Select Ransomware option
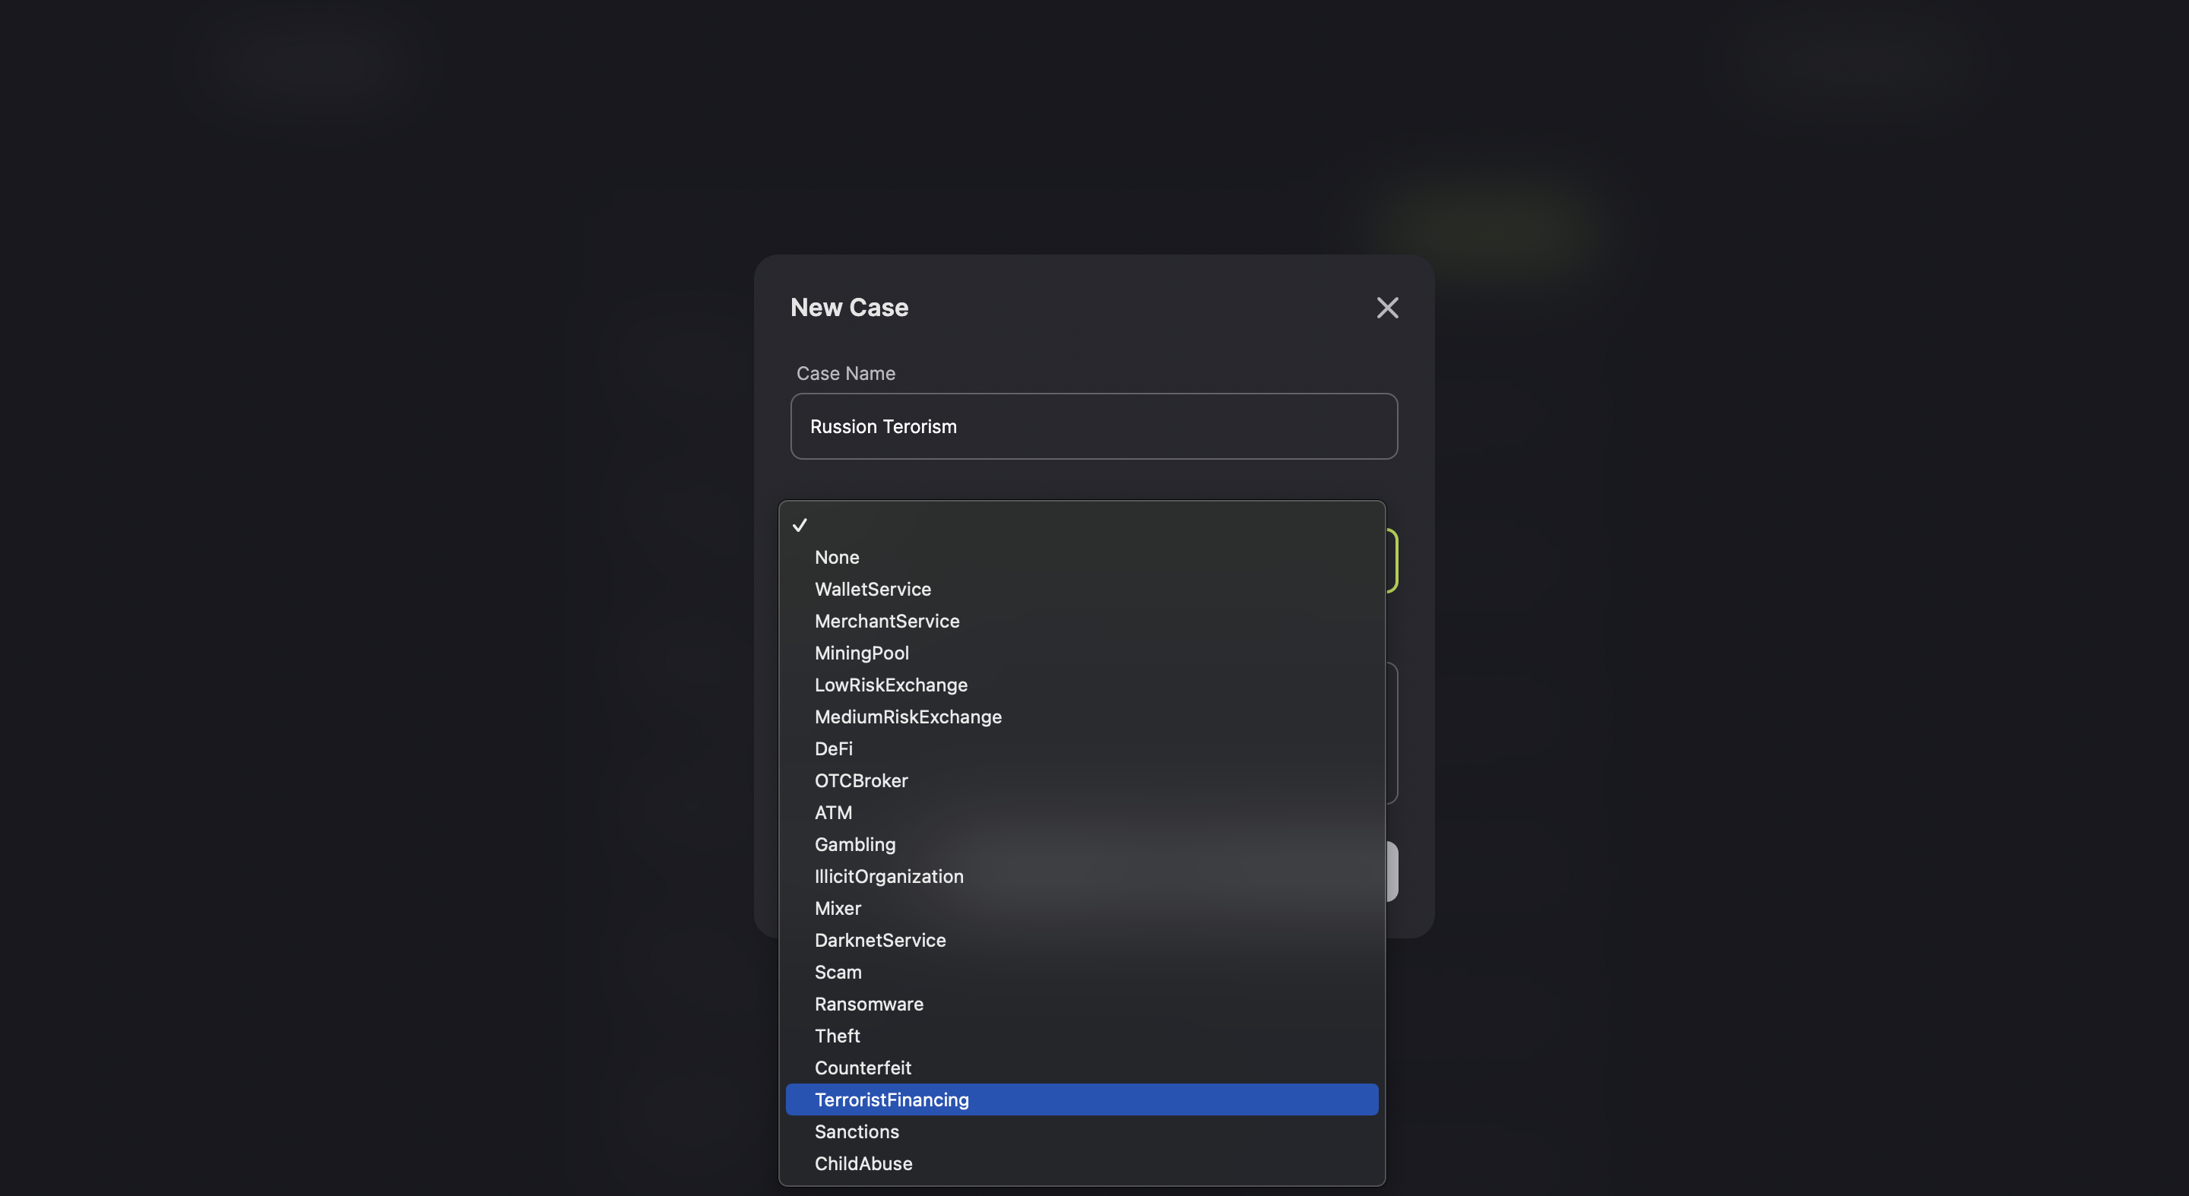This screenshot has height=1196, width=2189. pos(869,1003)
